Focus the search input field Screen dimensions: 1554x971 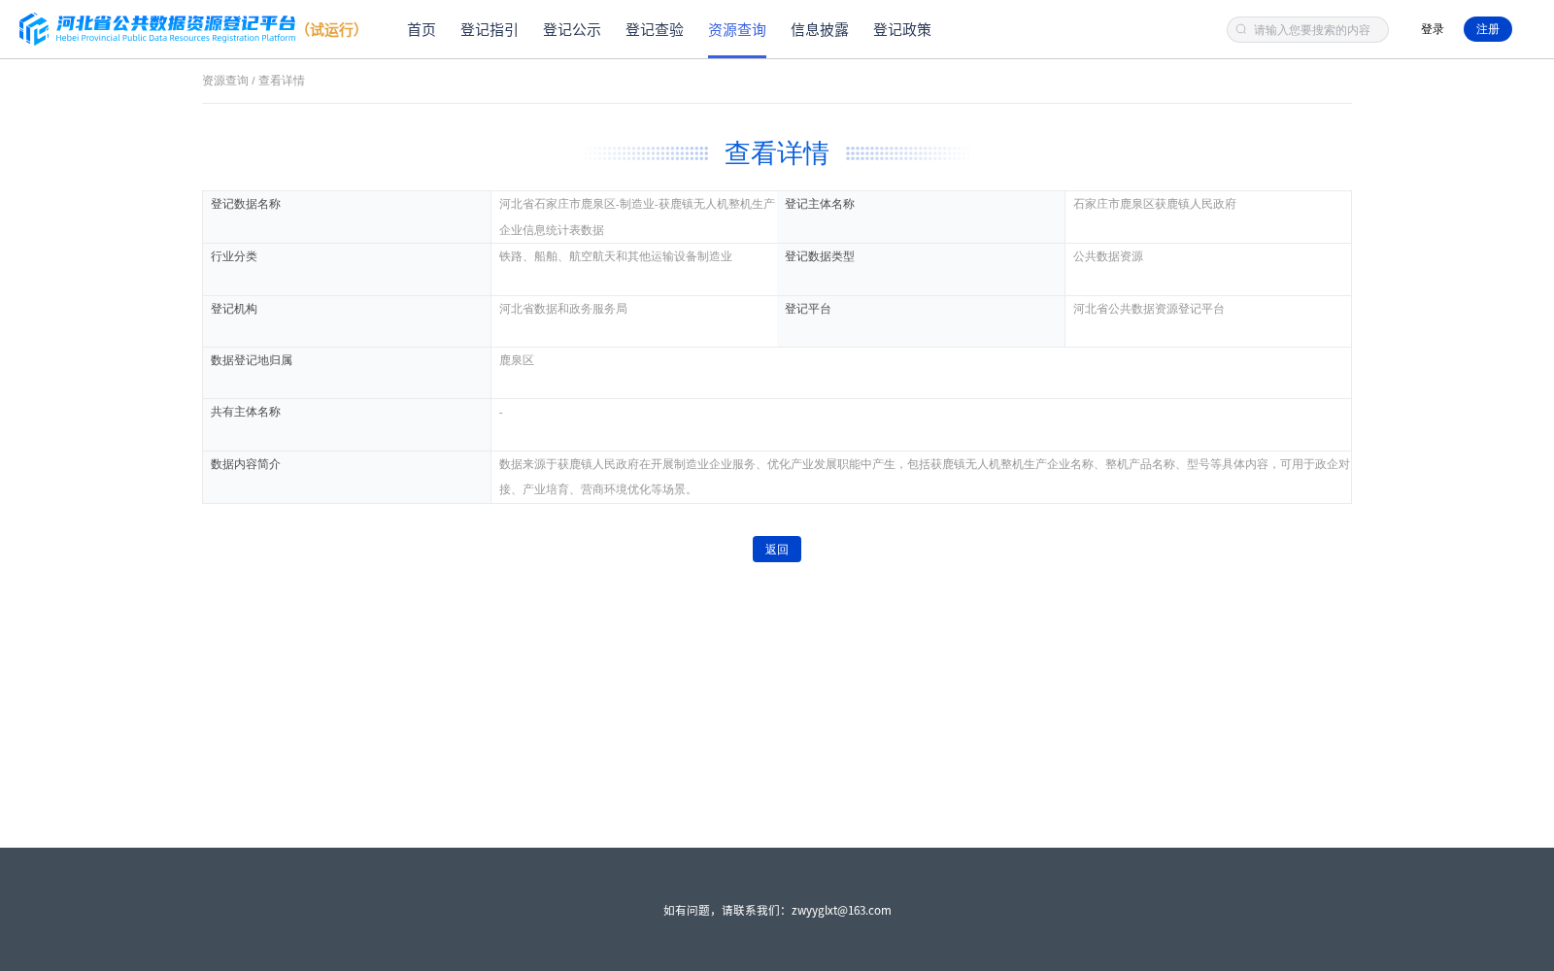click(1307, 29)
